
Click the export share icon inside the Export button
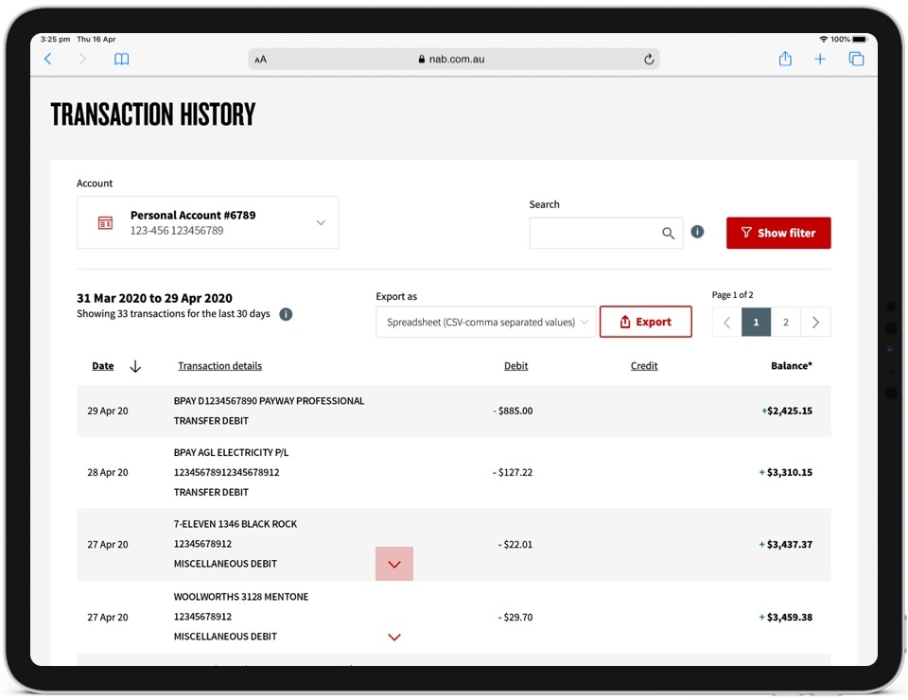coord(624,322)
